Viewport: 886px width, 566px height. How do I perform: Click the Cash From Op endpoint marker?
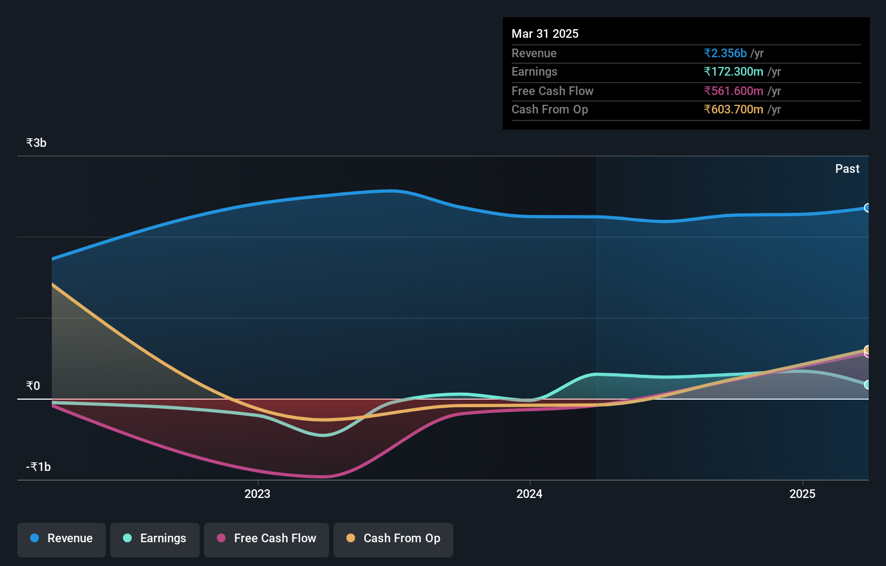point(867,349)
